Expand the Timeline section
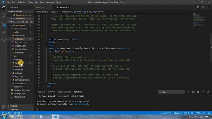 14,109
